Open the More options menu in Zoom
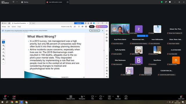The width and height of the screenshot is (186, 104). pyautogui.click(x=126, y=97)
